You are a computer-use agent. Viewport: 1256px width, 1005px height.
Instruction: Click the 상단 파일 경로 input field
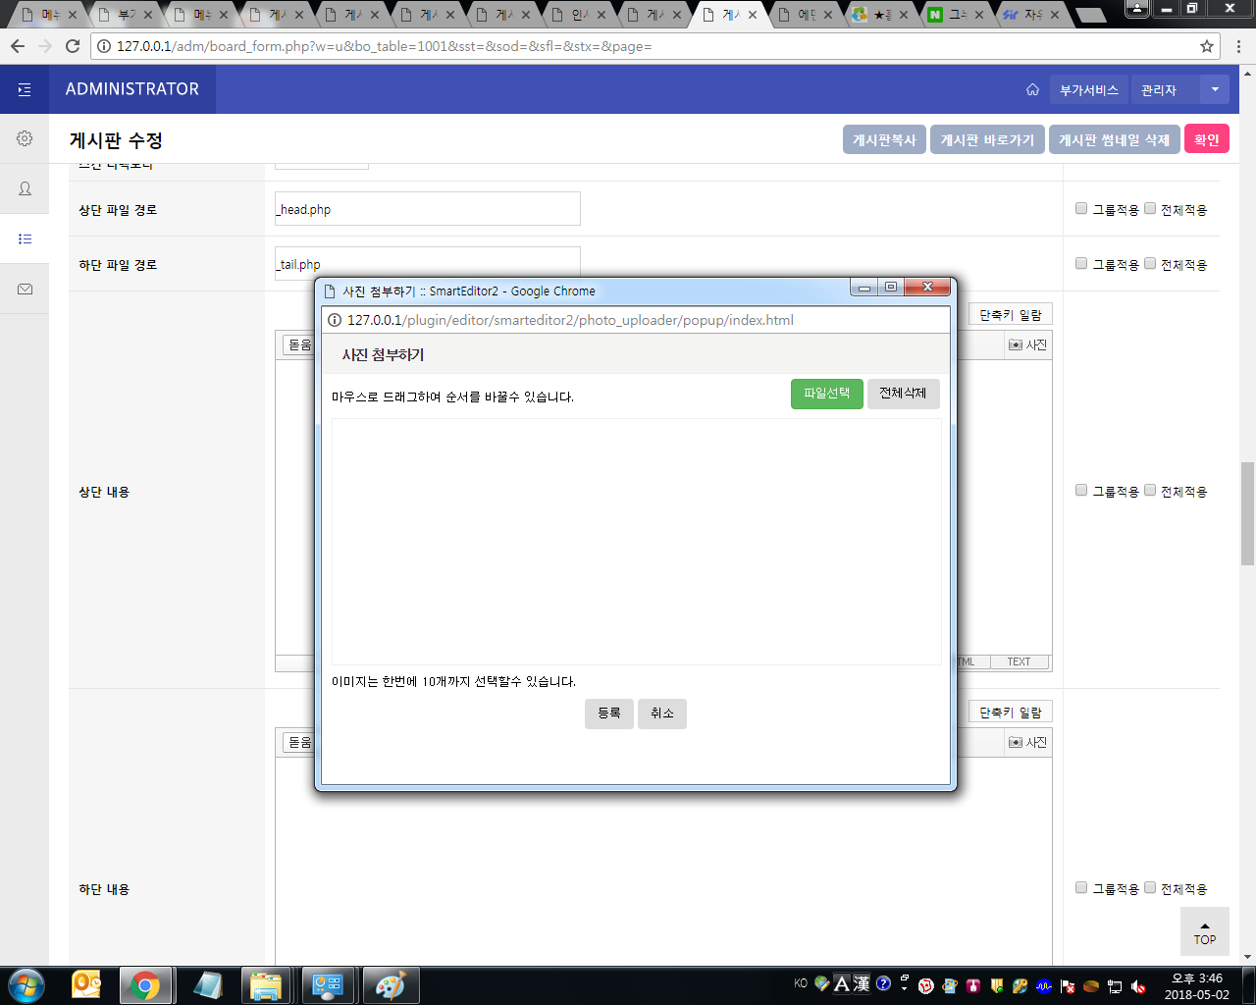(x=428, y=209)
